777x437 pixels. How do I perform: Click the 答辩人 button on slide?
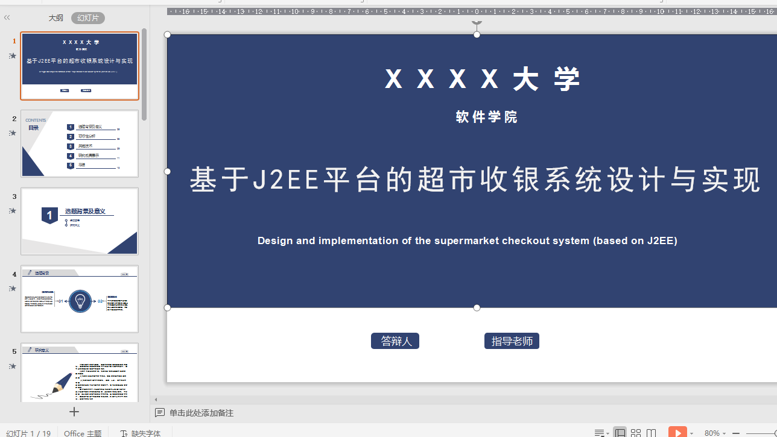tap(395, 341)
